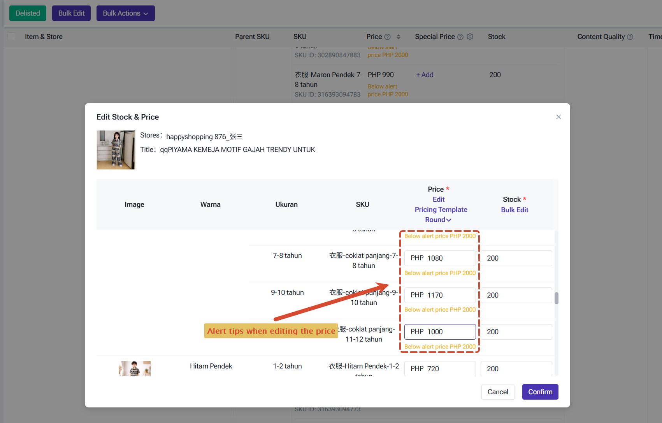This screenshot has height=423, width=662.
Task: Click the title qqPIYAMA KEMEJA MOTIF GAJAH text
Action: tap(237, 150)
